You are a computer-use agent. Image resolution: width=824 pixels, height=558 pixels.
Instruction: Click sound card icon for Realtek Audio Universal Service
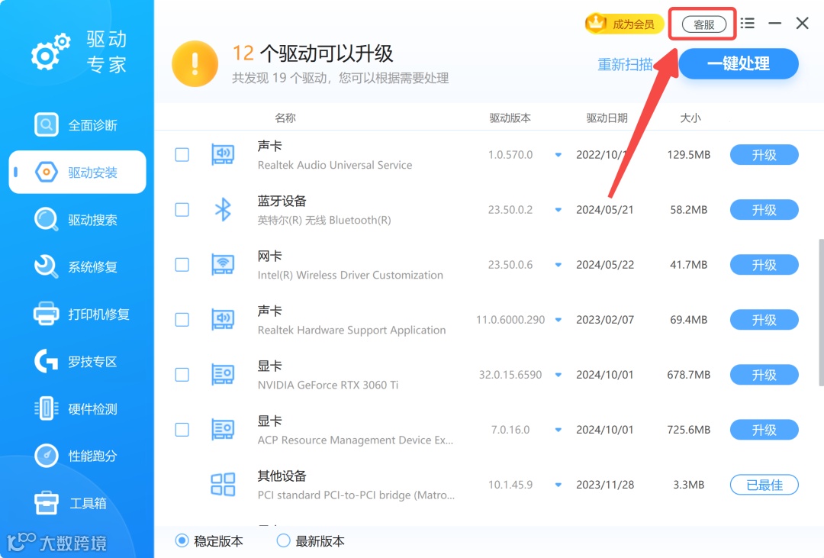coord(223,155)
